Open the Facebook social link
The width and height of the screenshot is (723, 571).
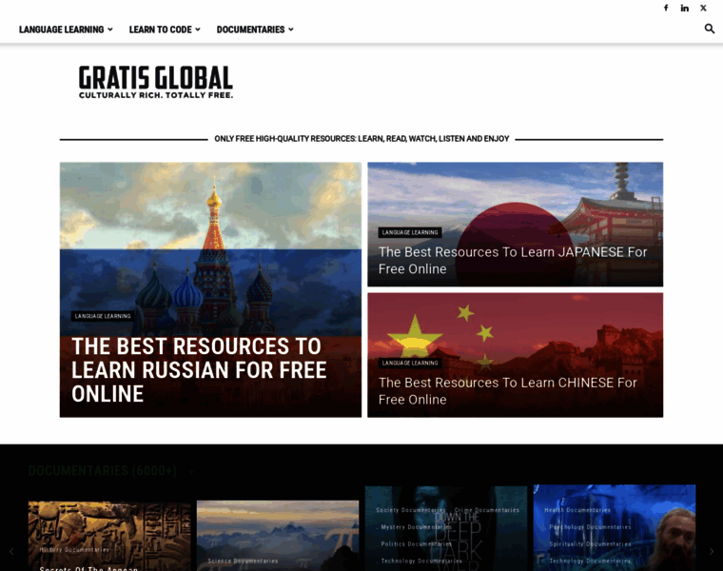[x=666, y=8]
